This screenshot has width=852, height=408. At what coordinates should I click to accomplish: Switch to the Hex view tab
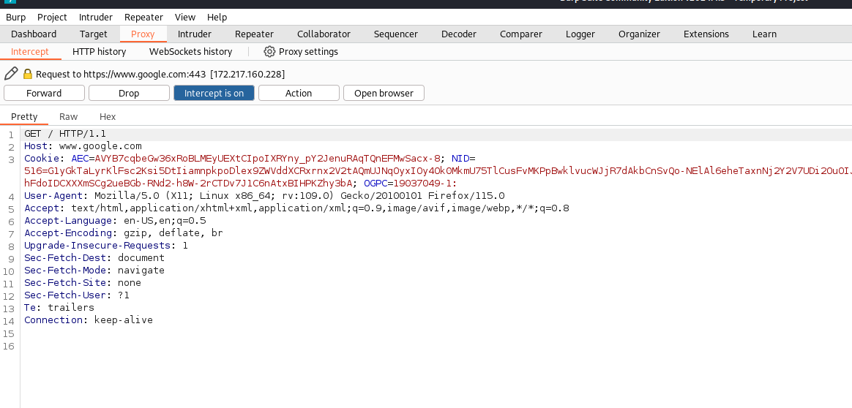108,117
